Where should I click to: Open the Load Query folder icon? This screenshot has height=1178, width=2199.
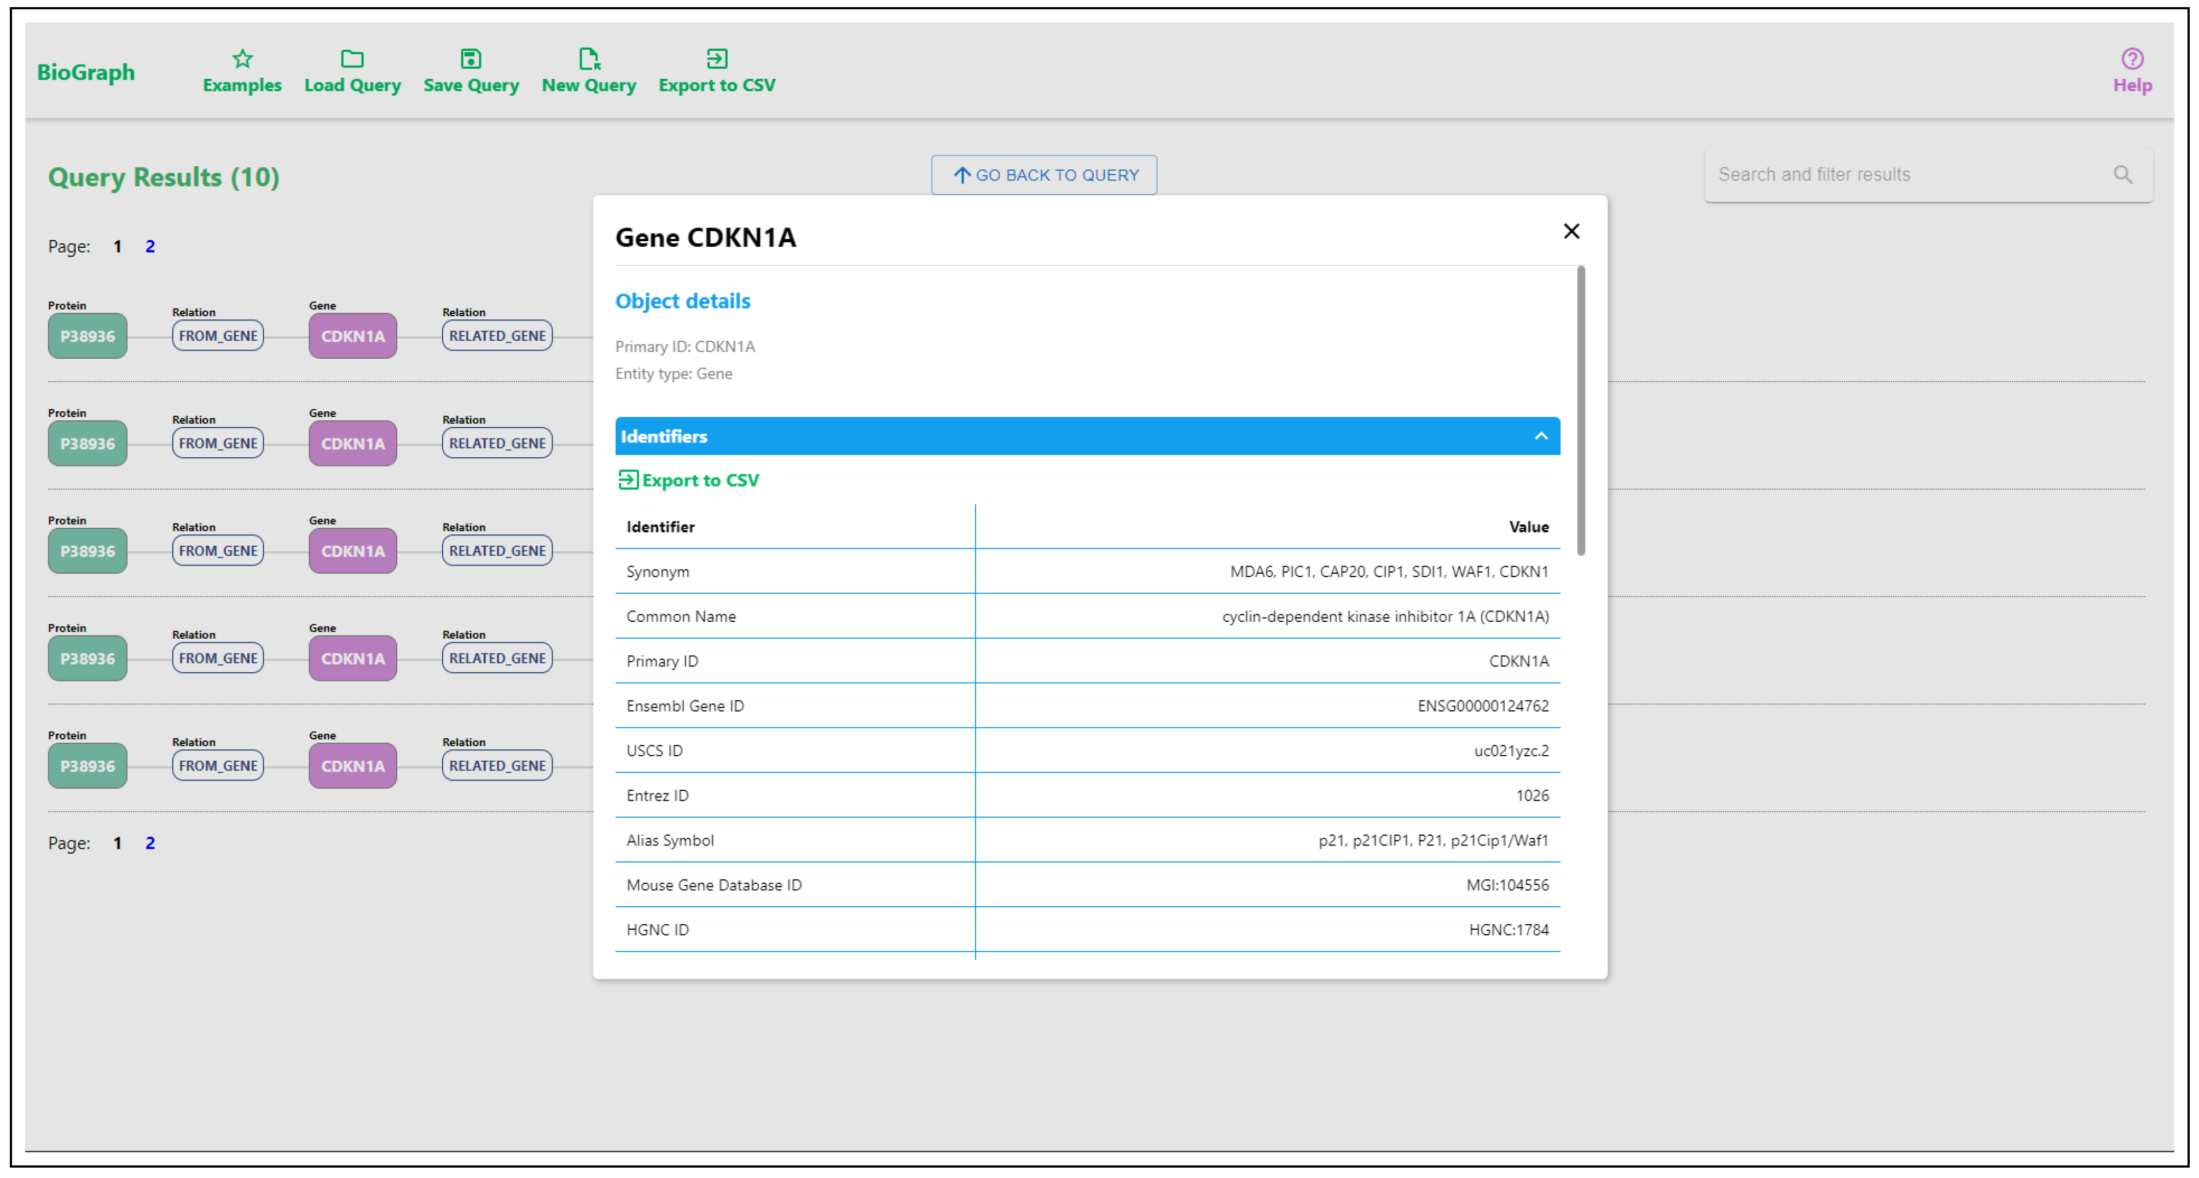click(x=352, y=59)
